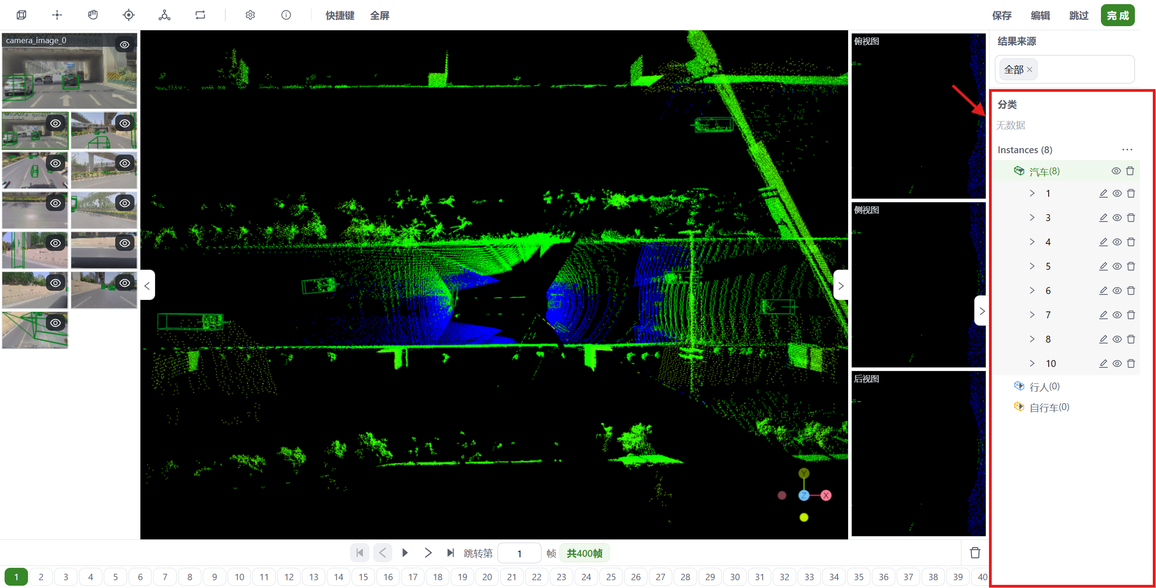Click the trash icon beside frame navigation
Image resolution: width=1156 pixels, height=588 pixels.
[975, 553]
